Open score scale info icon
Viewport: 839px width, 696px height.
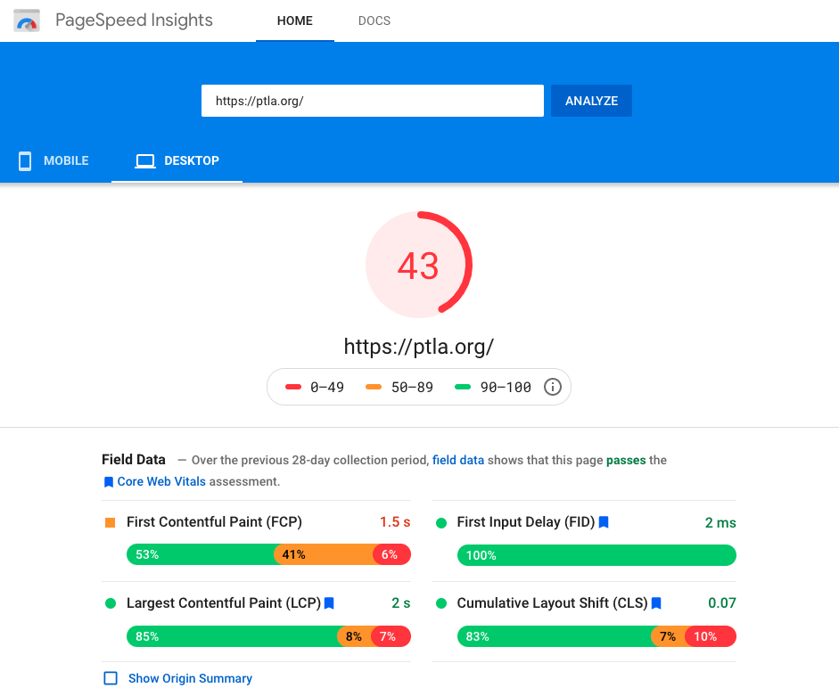pos(552,387)
